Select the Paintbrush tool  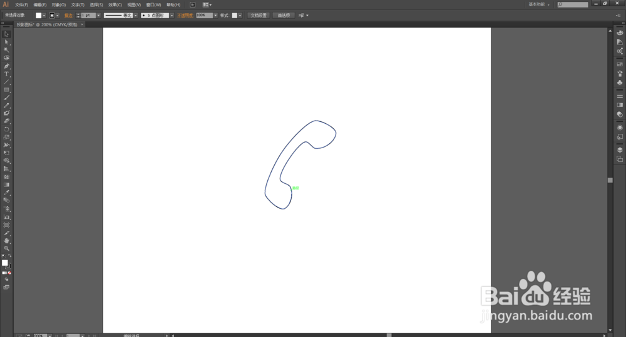click(x=6, y=98)
